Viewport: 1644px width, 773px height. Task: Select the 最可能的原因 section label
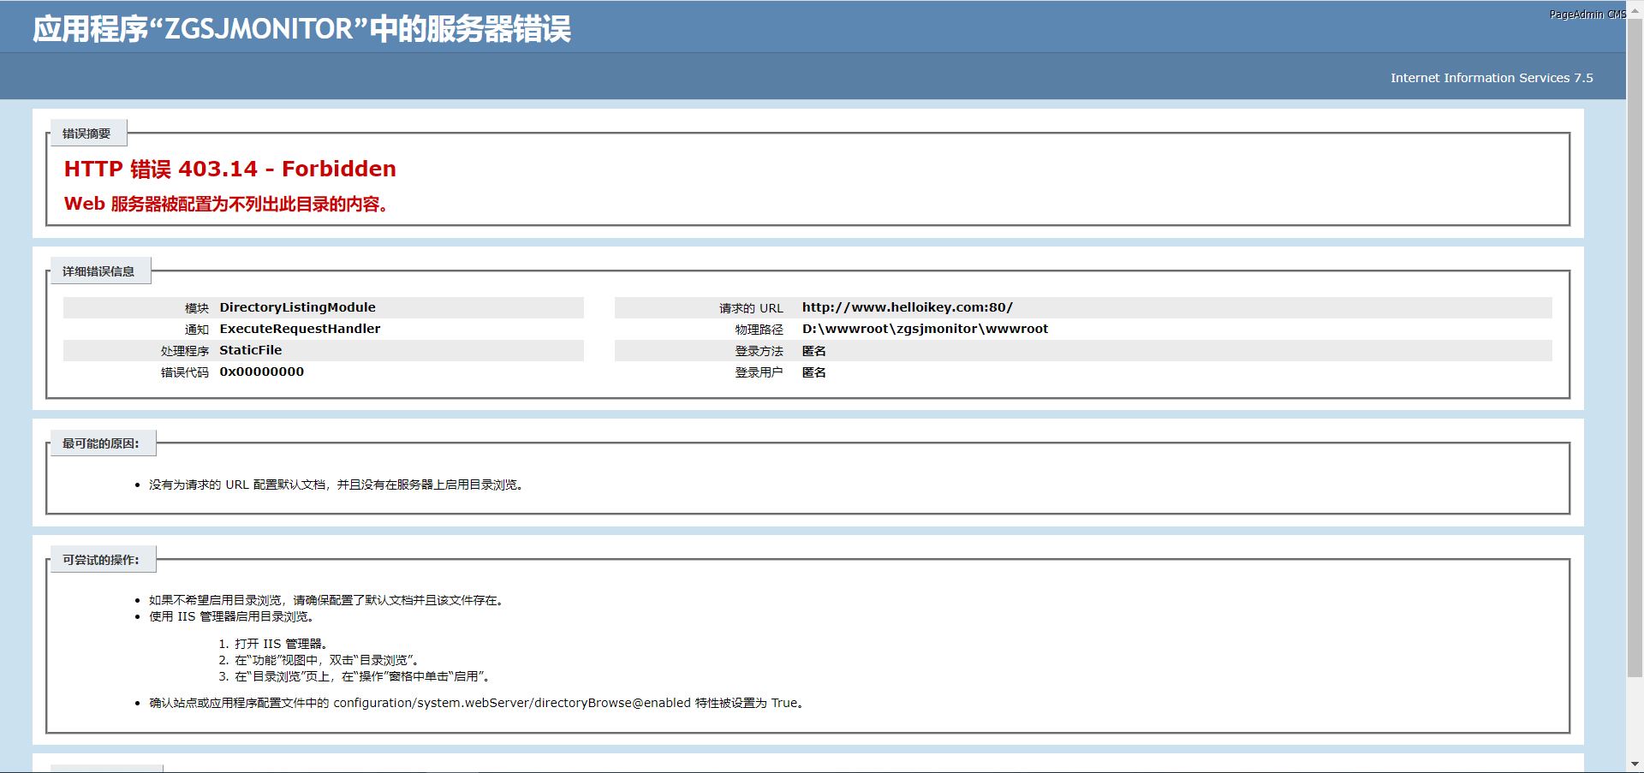pos(100,443)
